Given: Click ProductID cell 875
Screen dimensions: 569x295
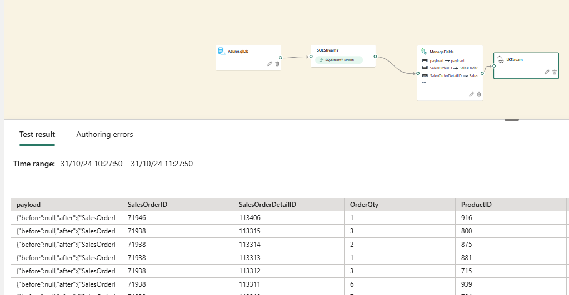Looking at the screenshot, I should [x=511, y=245].
